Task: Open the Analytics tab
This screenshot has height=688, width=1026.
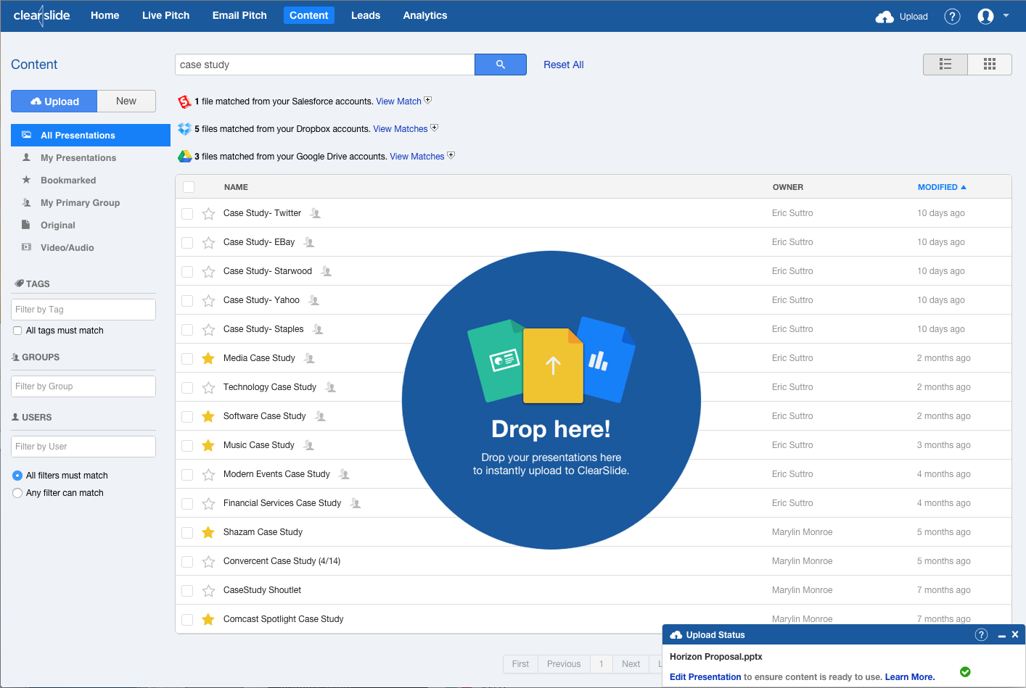Action: [x=425, y=15]
